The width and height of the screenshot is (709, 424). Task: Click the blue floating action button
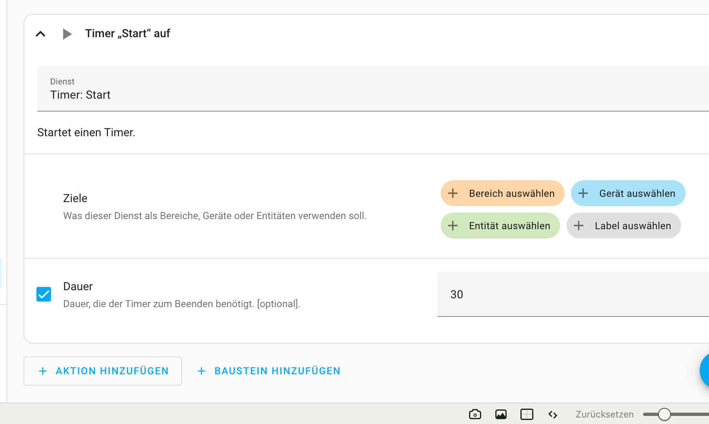tap(705, 370)
